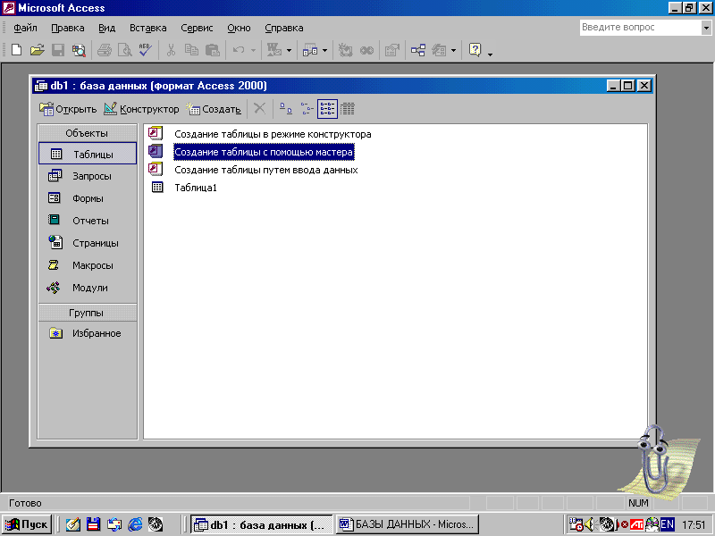Screen dimensions: 715x536
Task: Click the New database toolbar icon
Action: click(x=16, y=50)
